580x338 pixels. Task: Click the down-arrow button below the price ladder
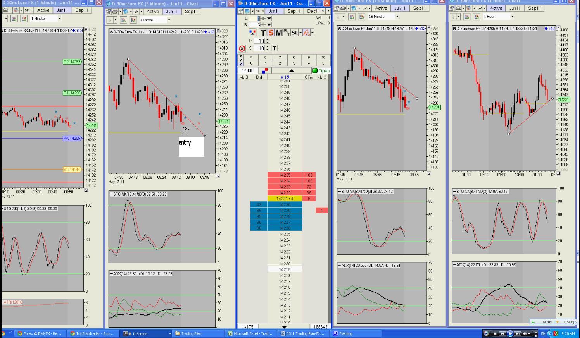[x=284, y=327]
